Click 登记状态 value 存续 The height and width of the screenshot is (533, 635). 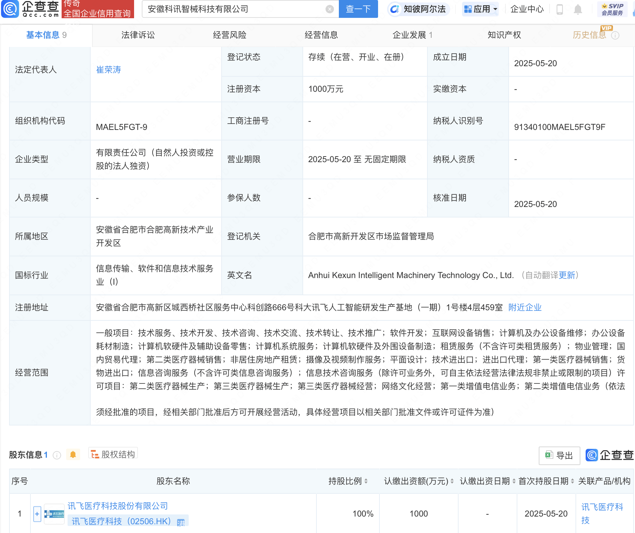pyautogui.click(x=356, y=57)
